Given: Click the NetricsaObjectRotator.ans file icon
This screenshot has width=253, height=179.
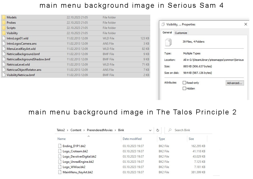Looking at the screenshot, I should 4,70.
